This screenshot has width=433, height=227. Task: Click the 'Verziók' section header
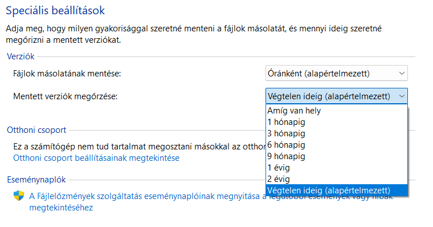point(21,56)
